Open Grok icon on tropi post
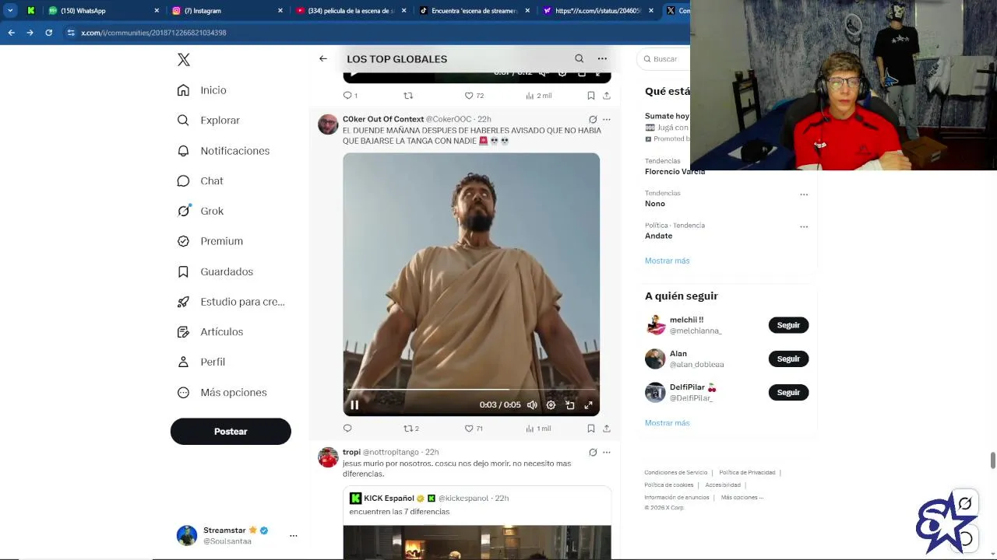 [x=593, y=453]
